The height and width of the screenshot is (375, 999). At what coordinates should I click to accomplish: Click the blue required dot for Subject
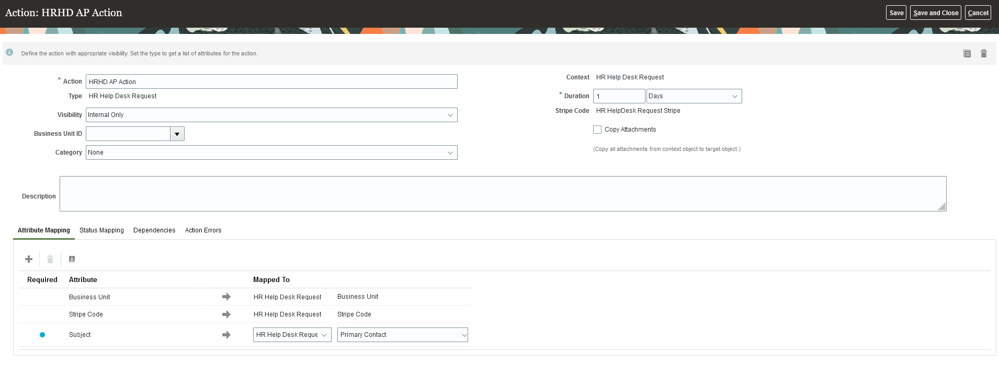click(x=42, y=335)
